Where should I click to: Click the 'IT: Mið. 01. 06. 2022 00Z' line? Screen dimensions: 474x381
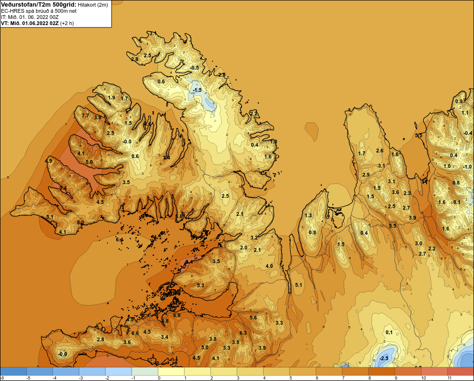tap(30, 17)
